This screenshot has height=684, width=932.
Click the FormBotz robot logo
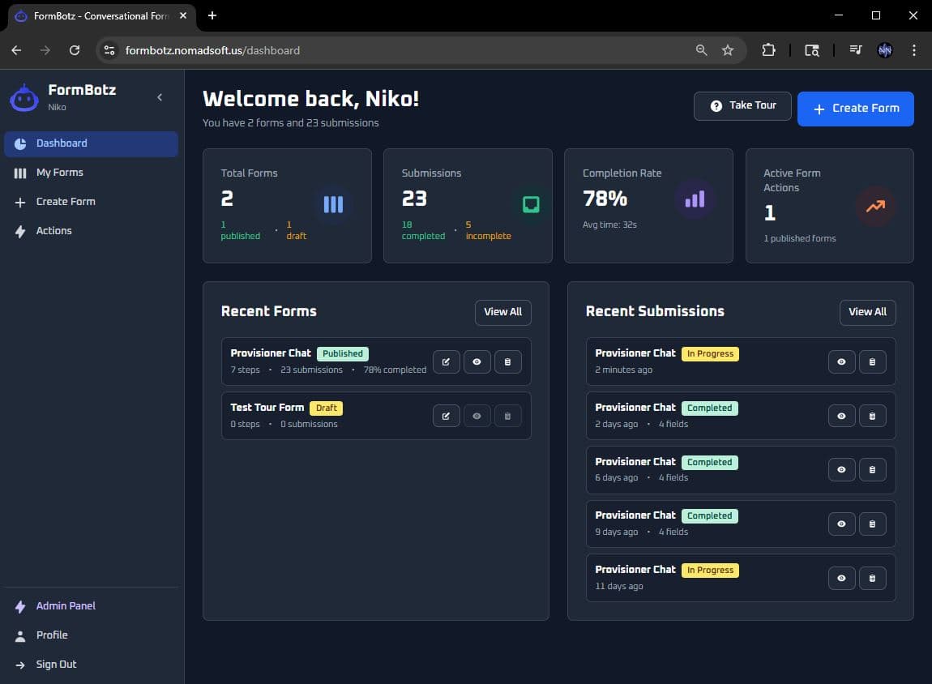pos(24,98)
